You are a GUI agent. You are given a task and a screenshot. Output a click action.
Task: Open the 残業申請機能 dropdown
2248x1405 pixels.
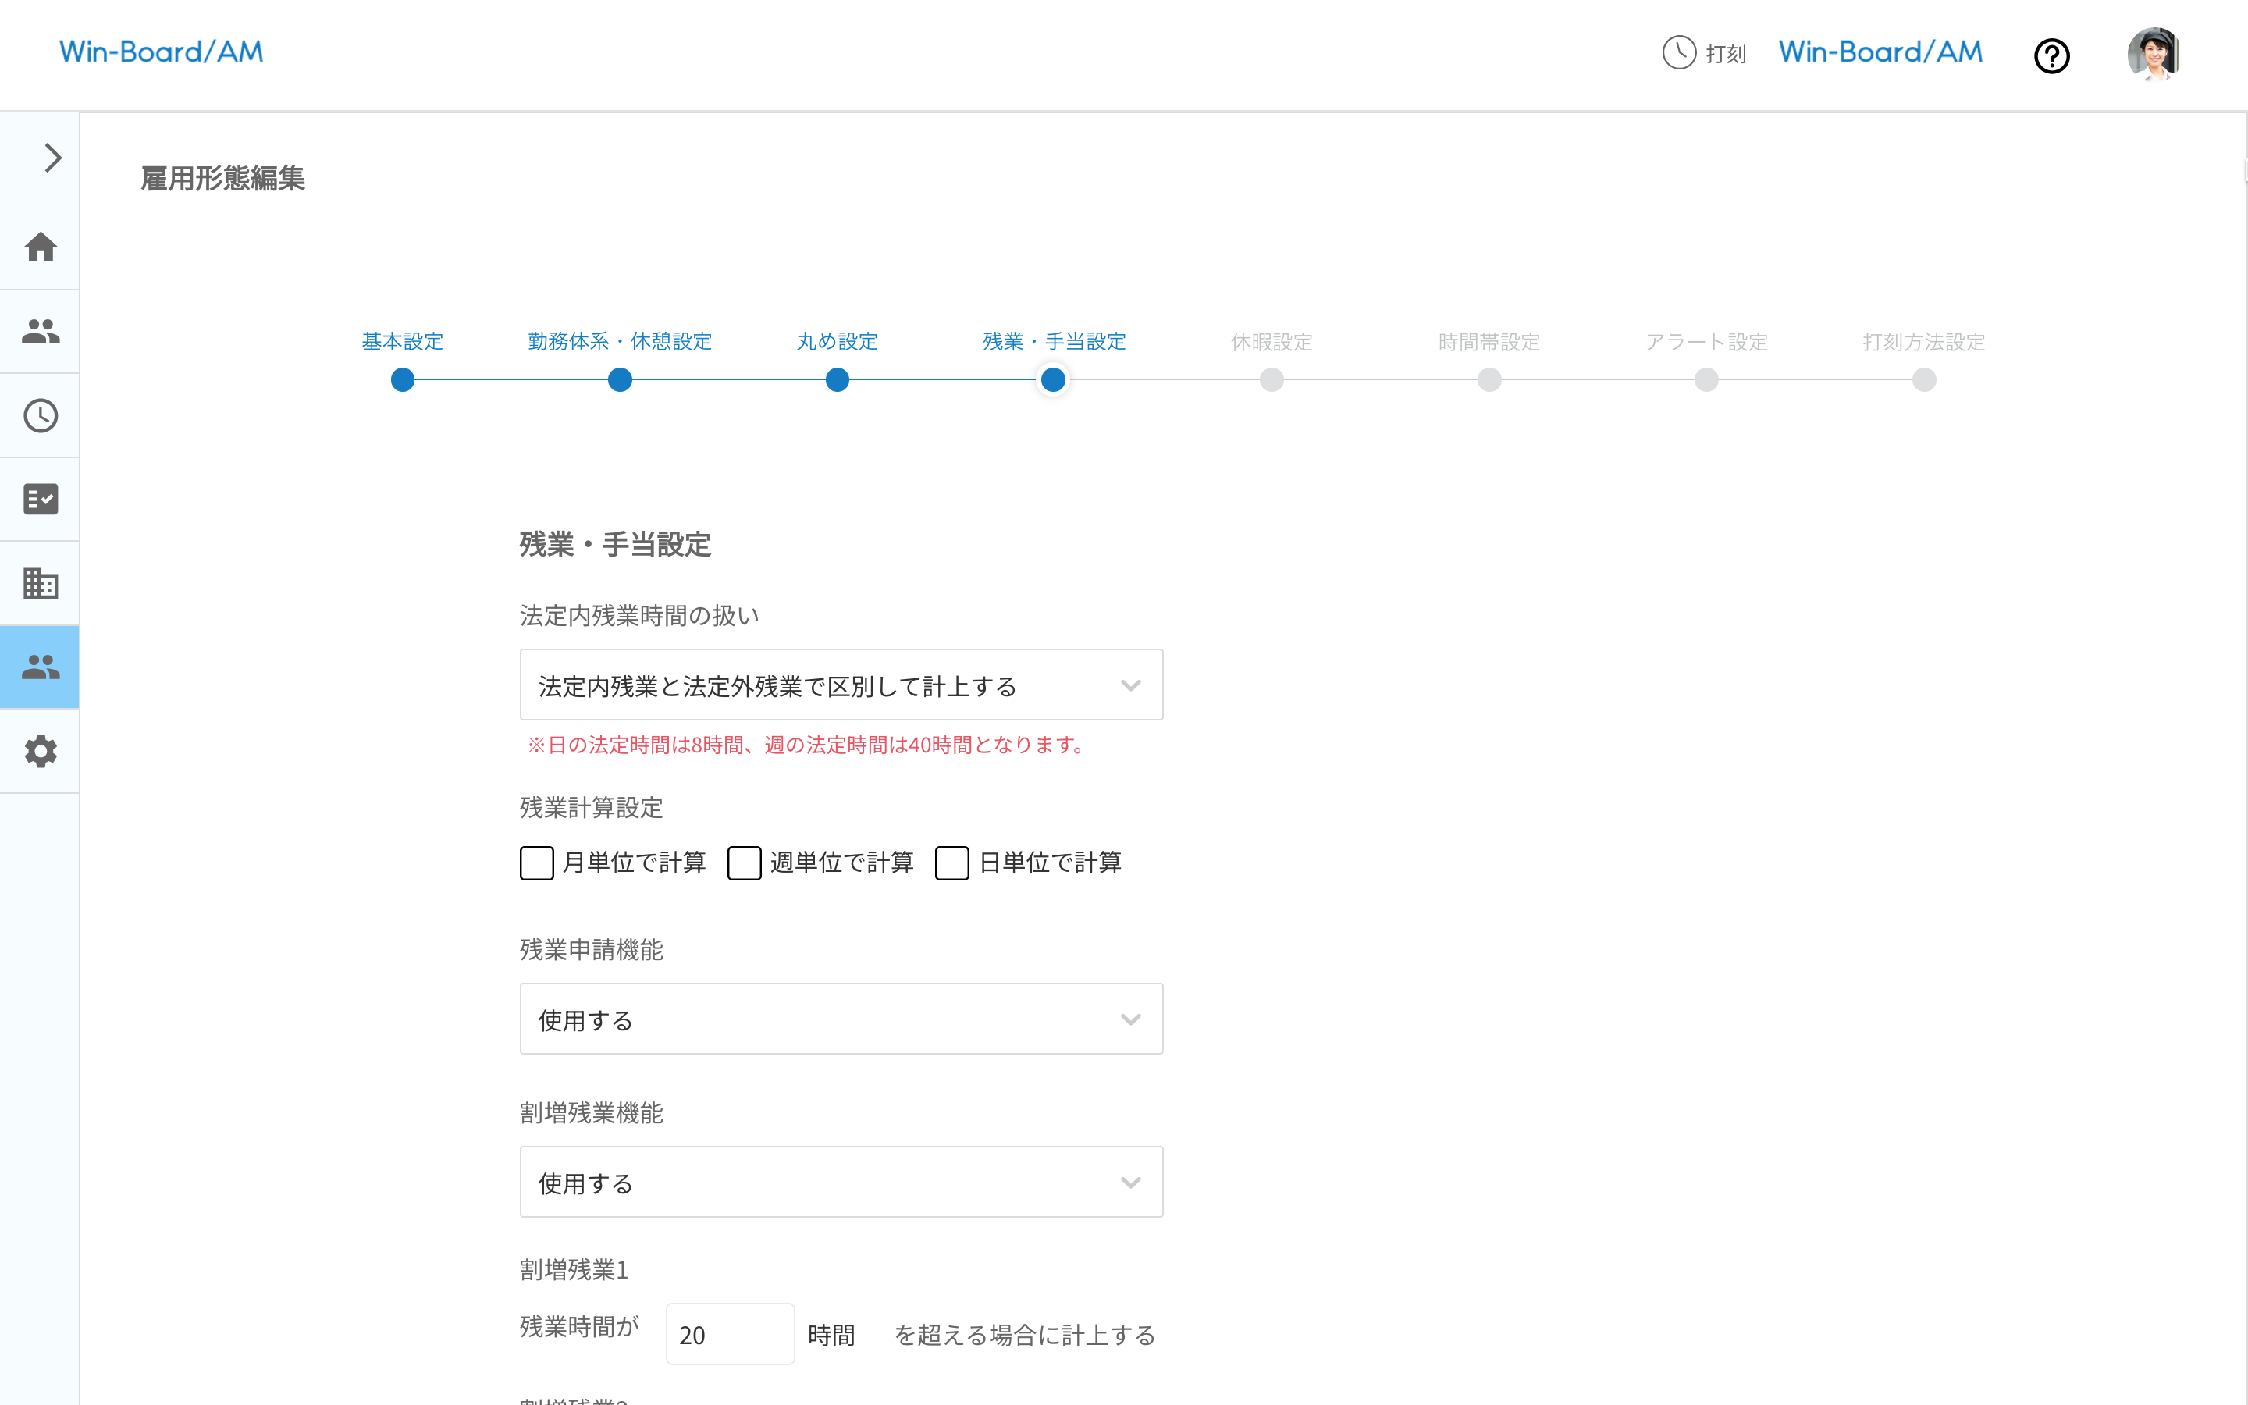pyautogui.click(x=841, y=1019)
